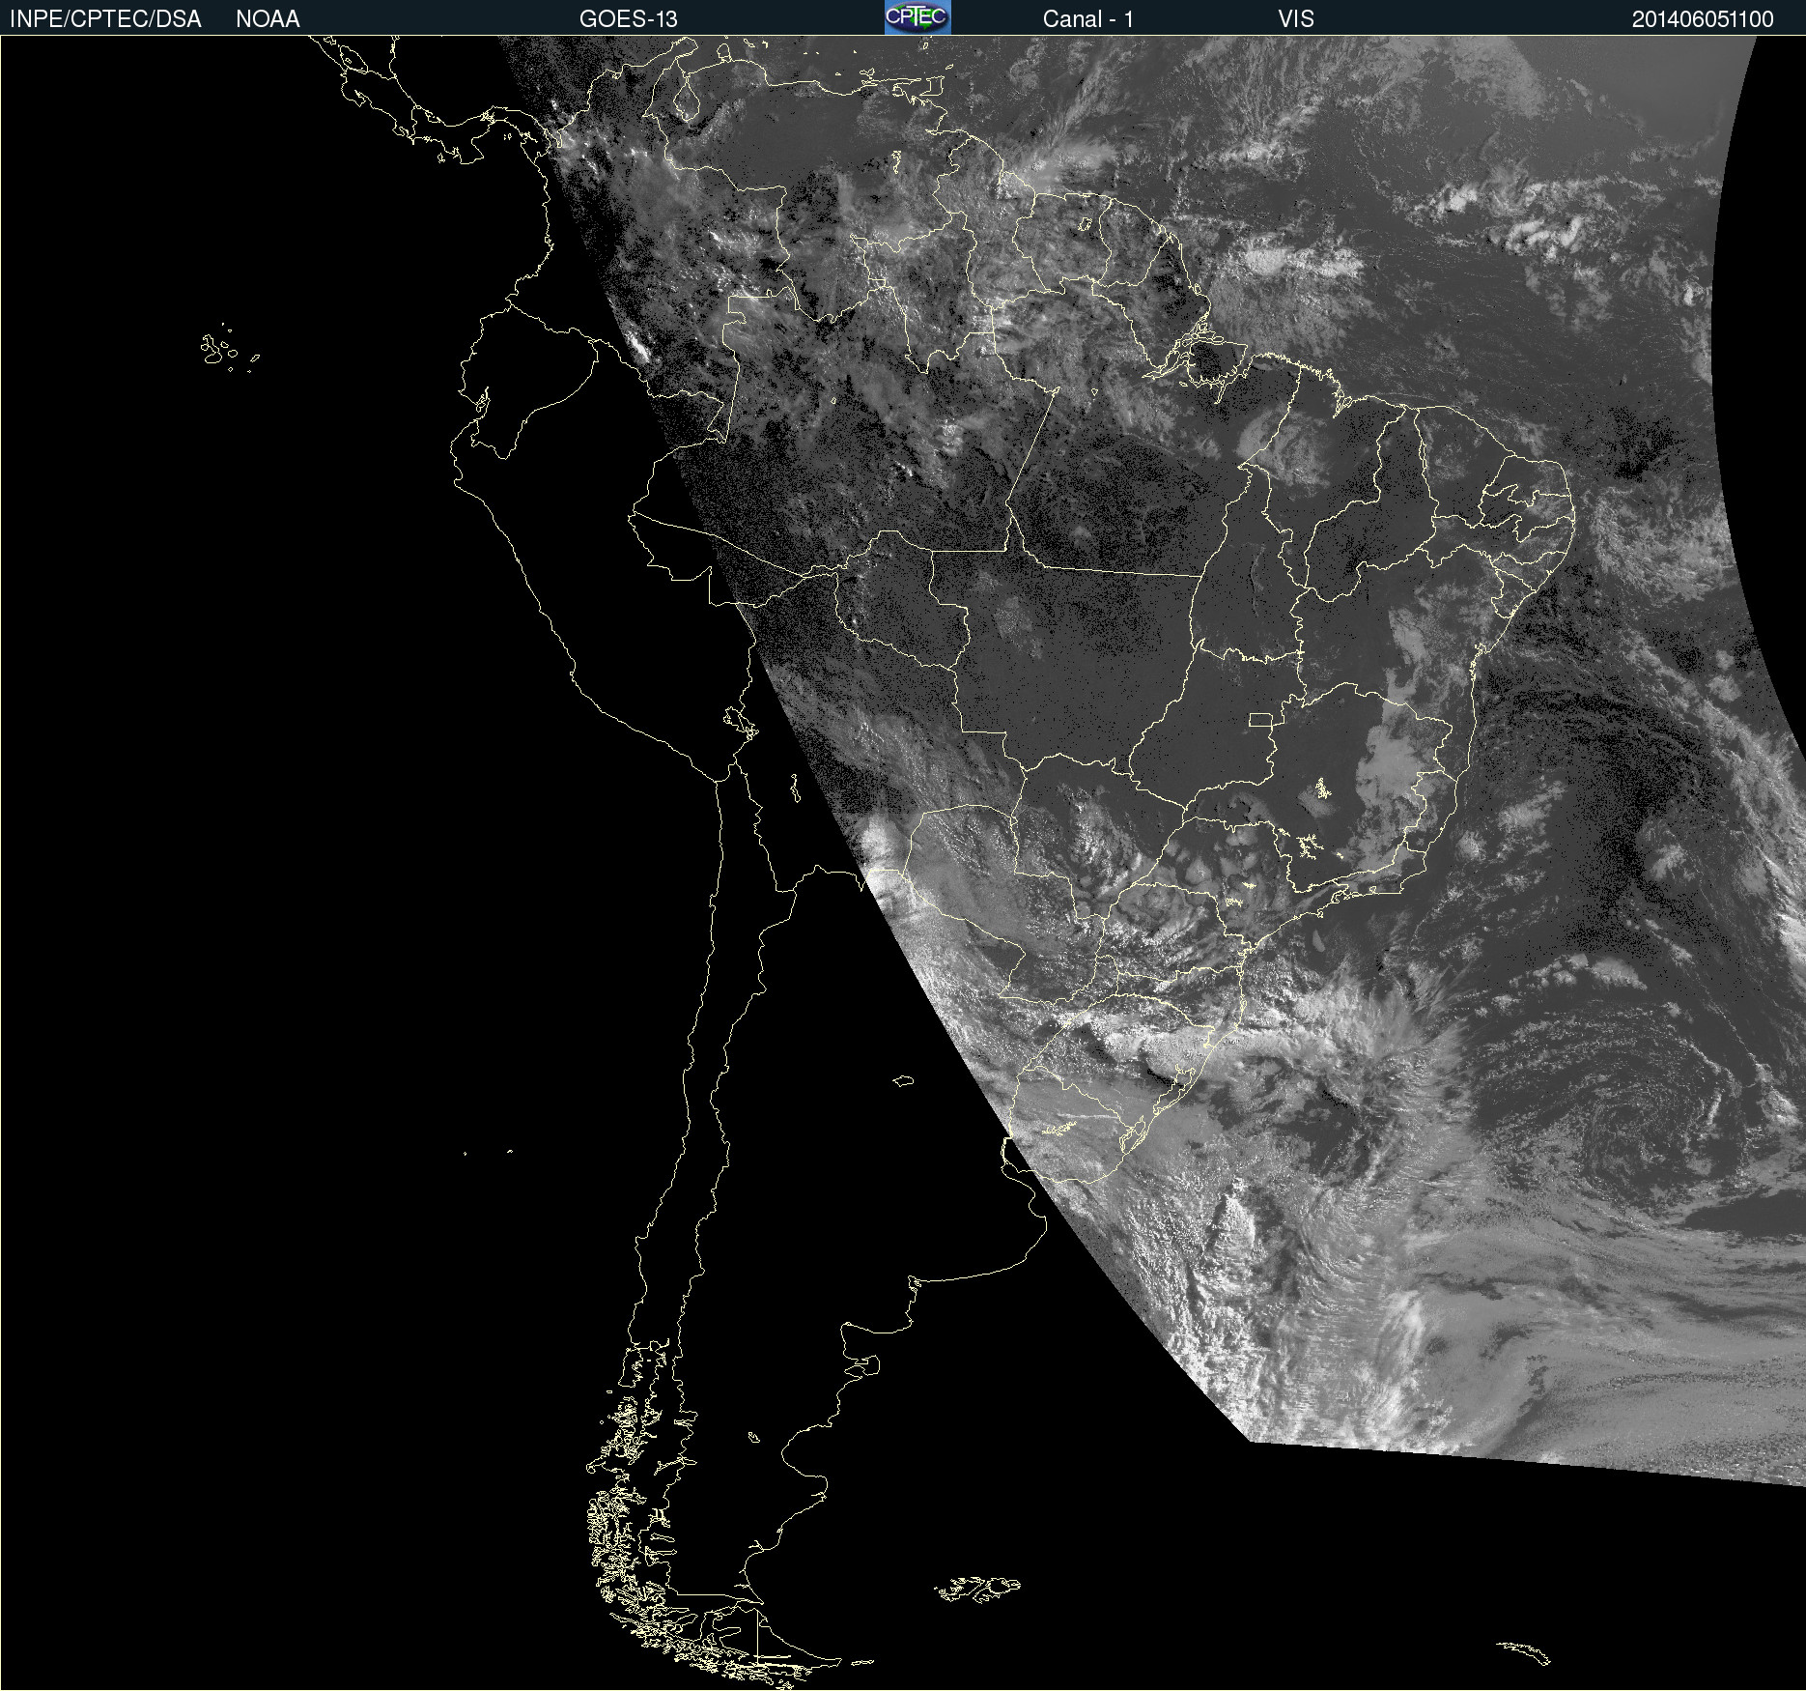Click the Três Marias reservoir outline
The image size is (1806, 1691).
[x=1319, y=789]
